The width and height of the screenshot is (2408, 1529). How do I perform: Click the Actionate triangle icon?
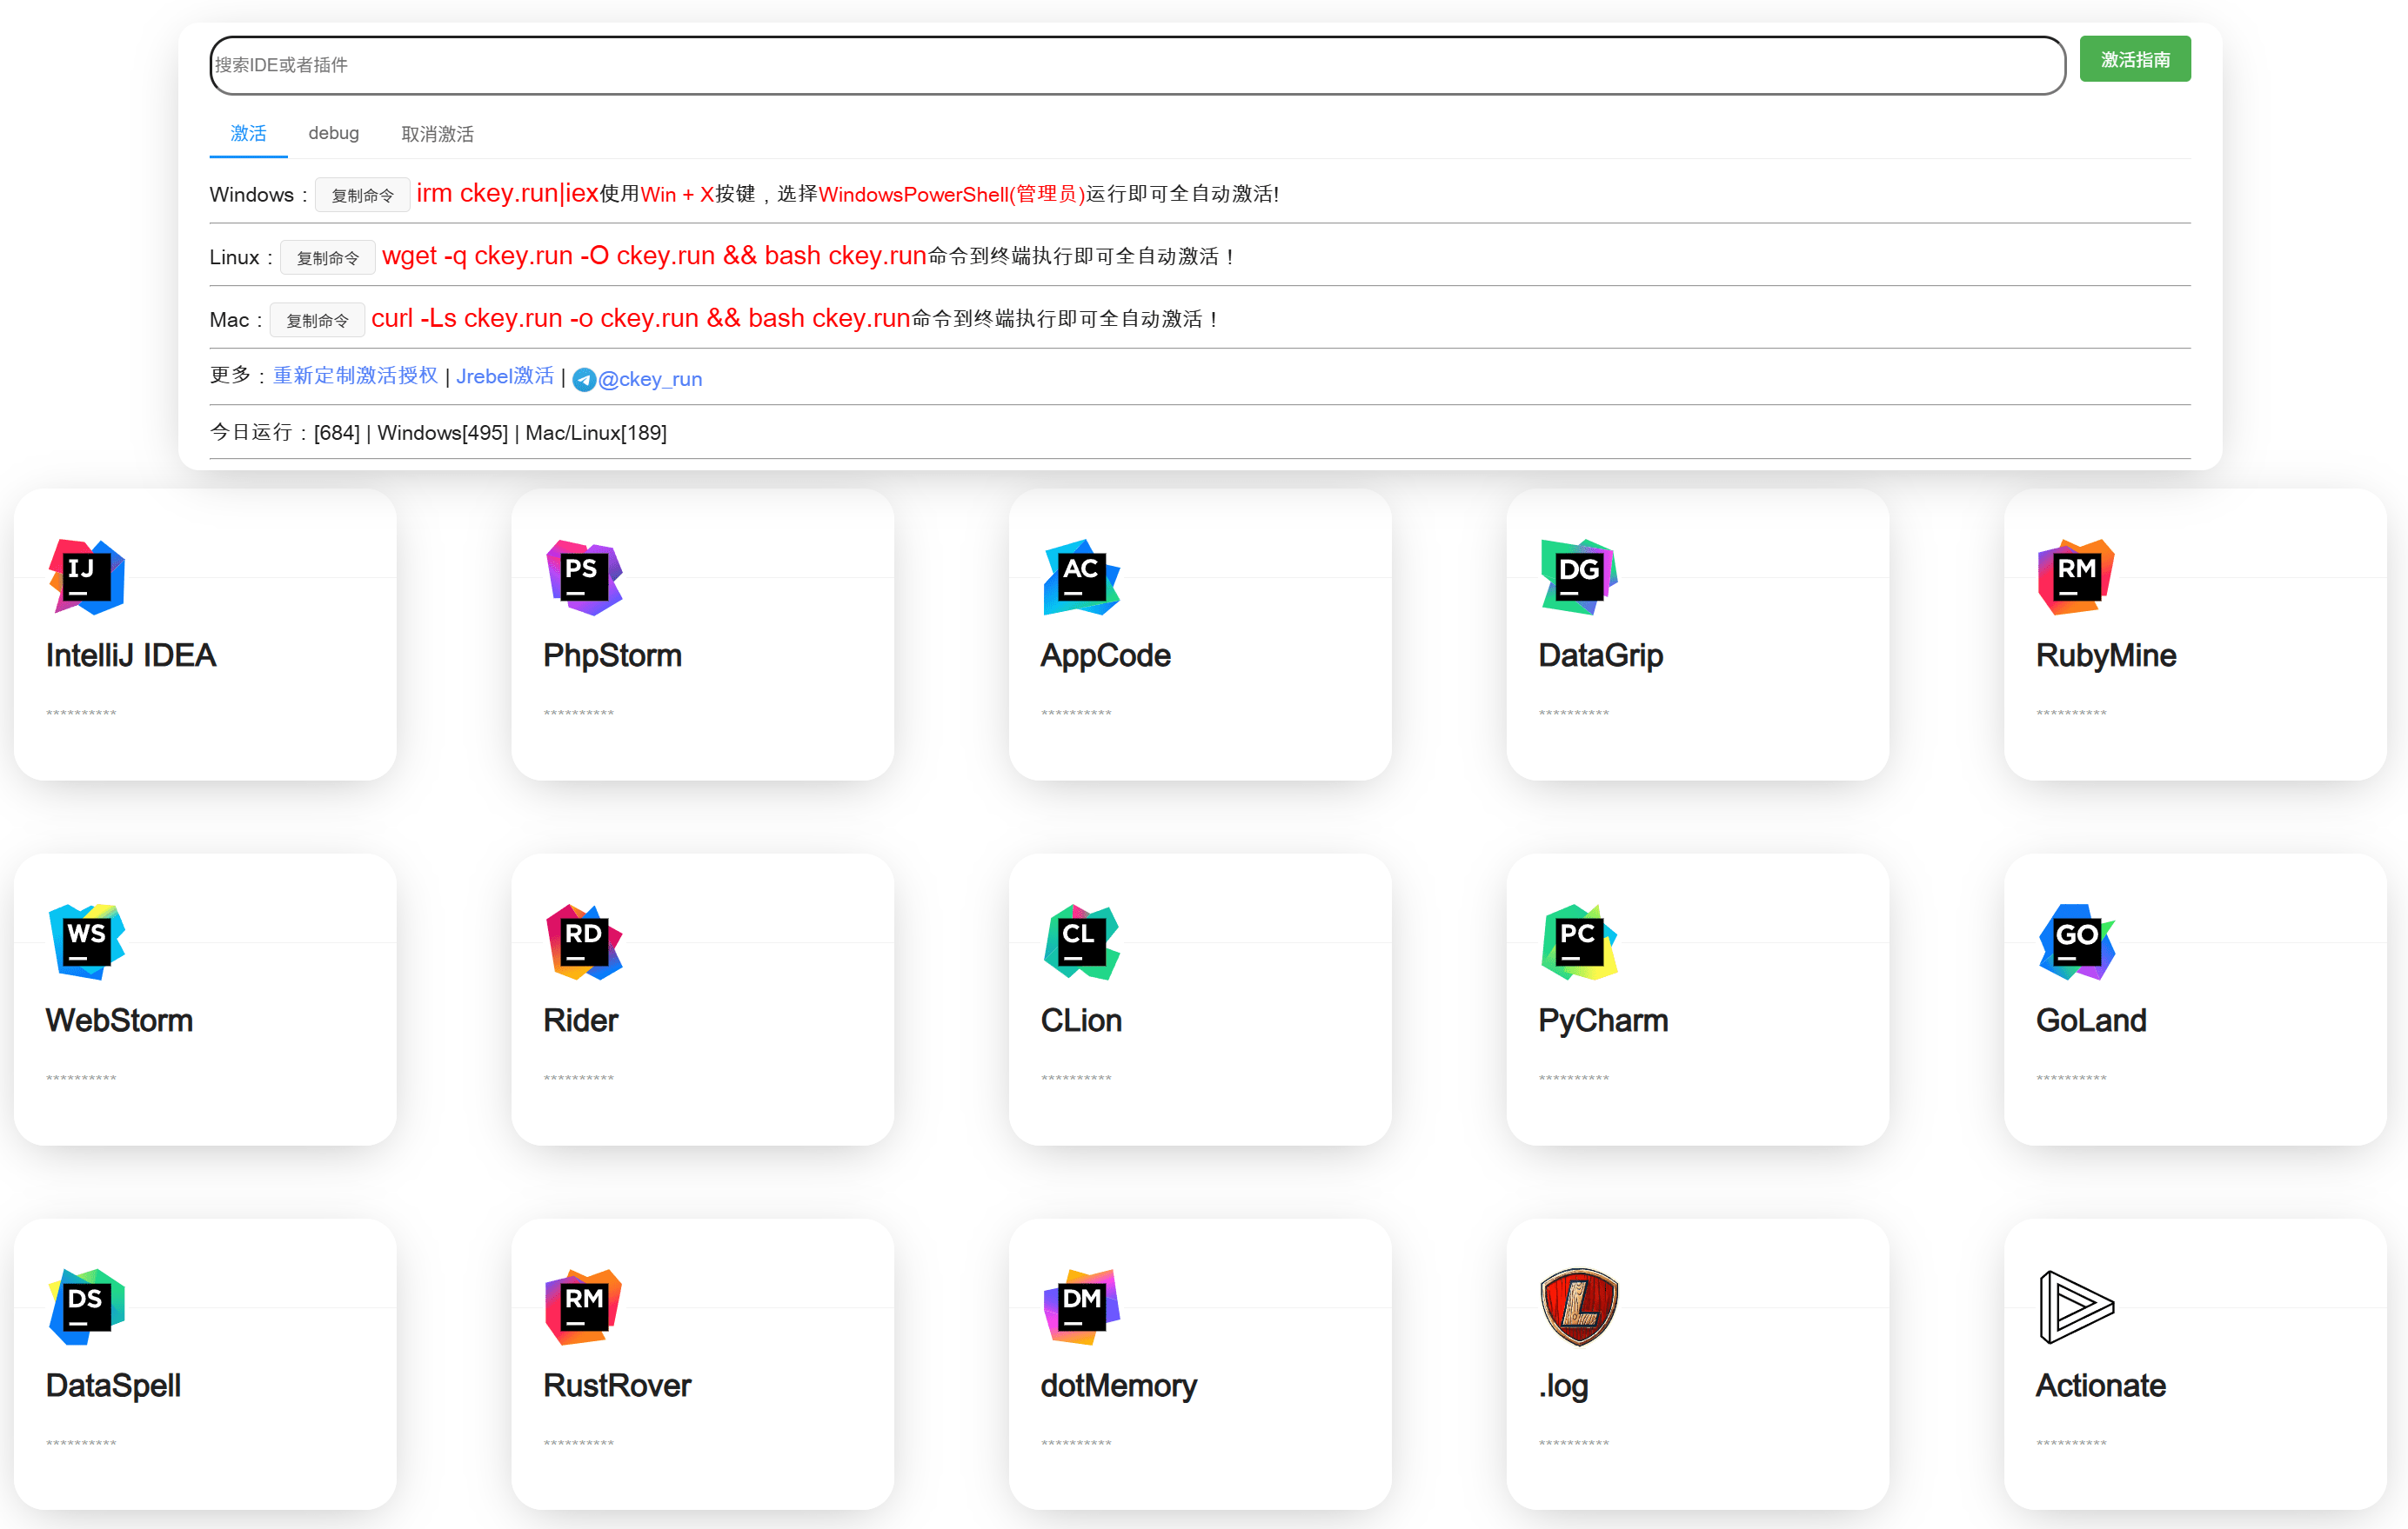2076,1306
